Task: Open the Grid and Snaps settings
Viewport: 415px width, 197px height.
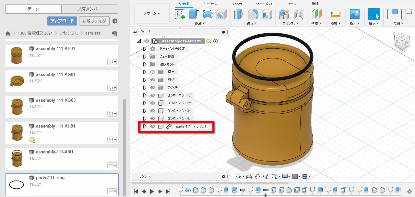Action: pos(296,177)
